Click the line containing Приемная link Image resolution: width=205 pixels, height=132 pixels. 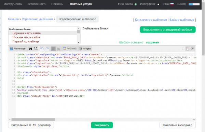pyautogui.click(x=75, y=75)
